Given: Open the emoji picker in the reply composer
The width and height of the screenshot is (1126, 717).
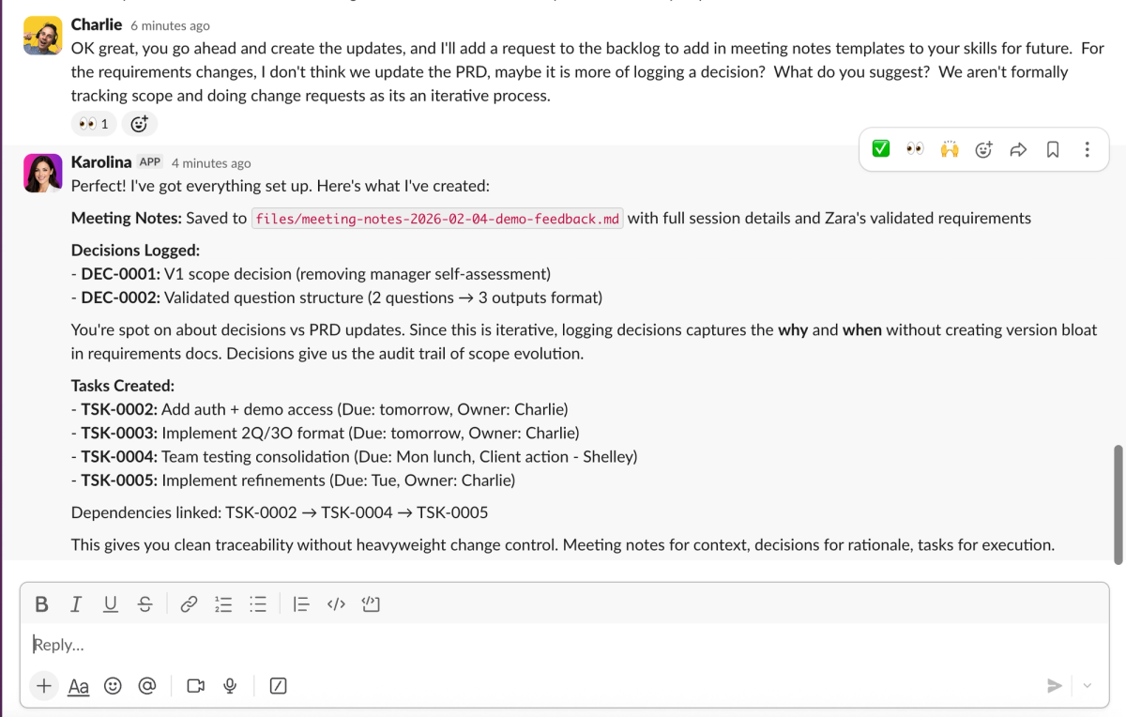Looking at the screenshot, I should click(113, 686).
